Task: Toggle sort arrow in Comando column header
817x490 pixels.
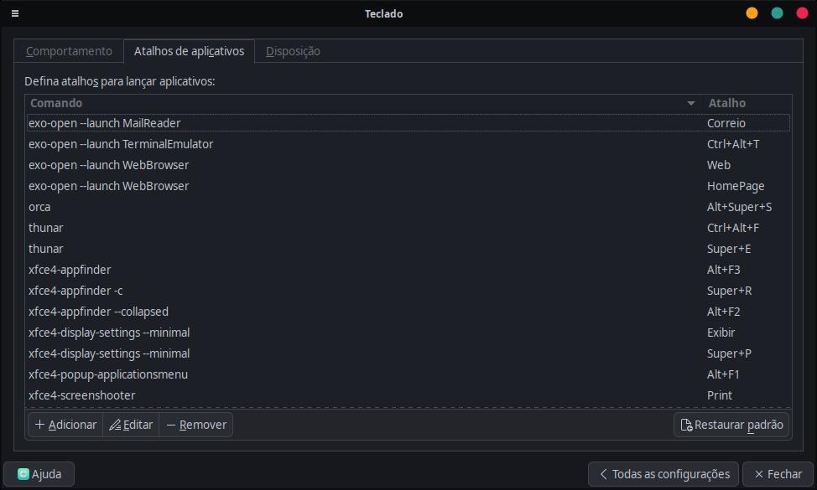Action: tap(691, 103)
